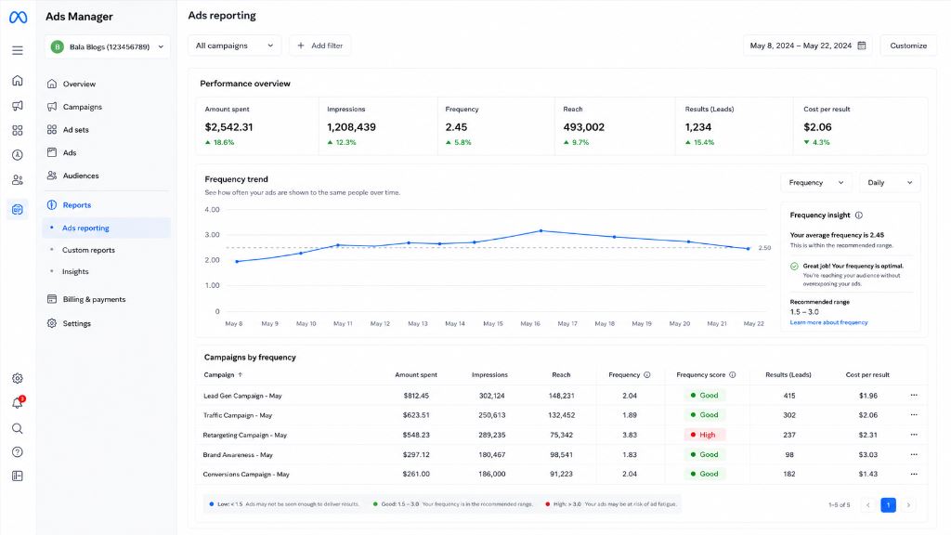Open more options for Lead Gen Campaign - May
The height and width of the screenshot is (535, 951).
coord(914,396)
